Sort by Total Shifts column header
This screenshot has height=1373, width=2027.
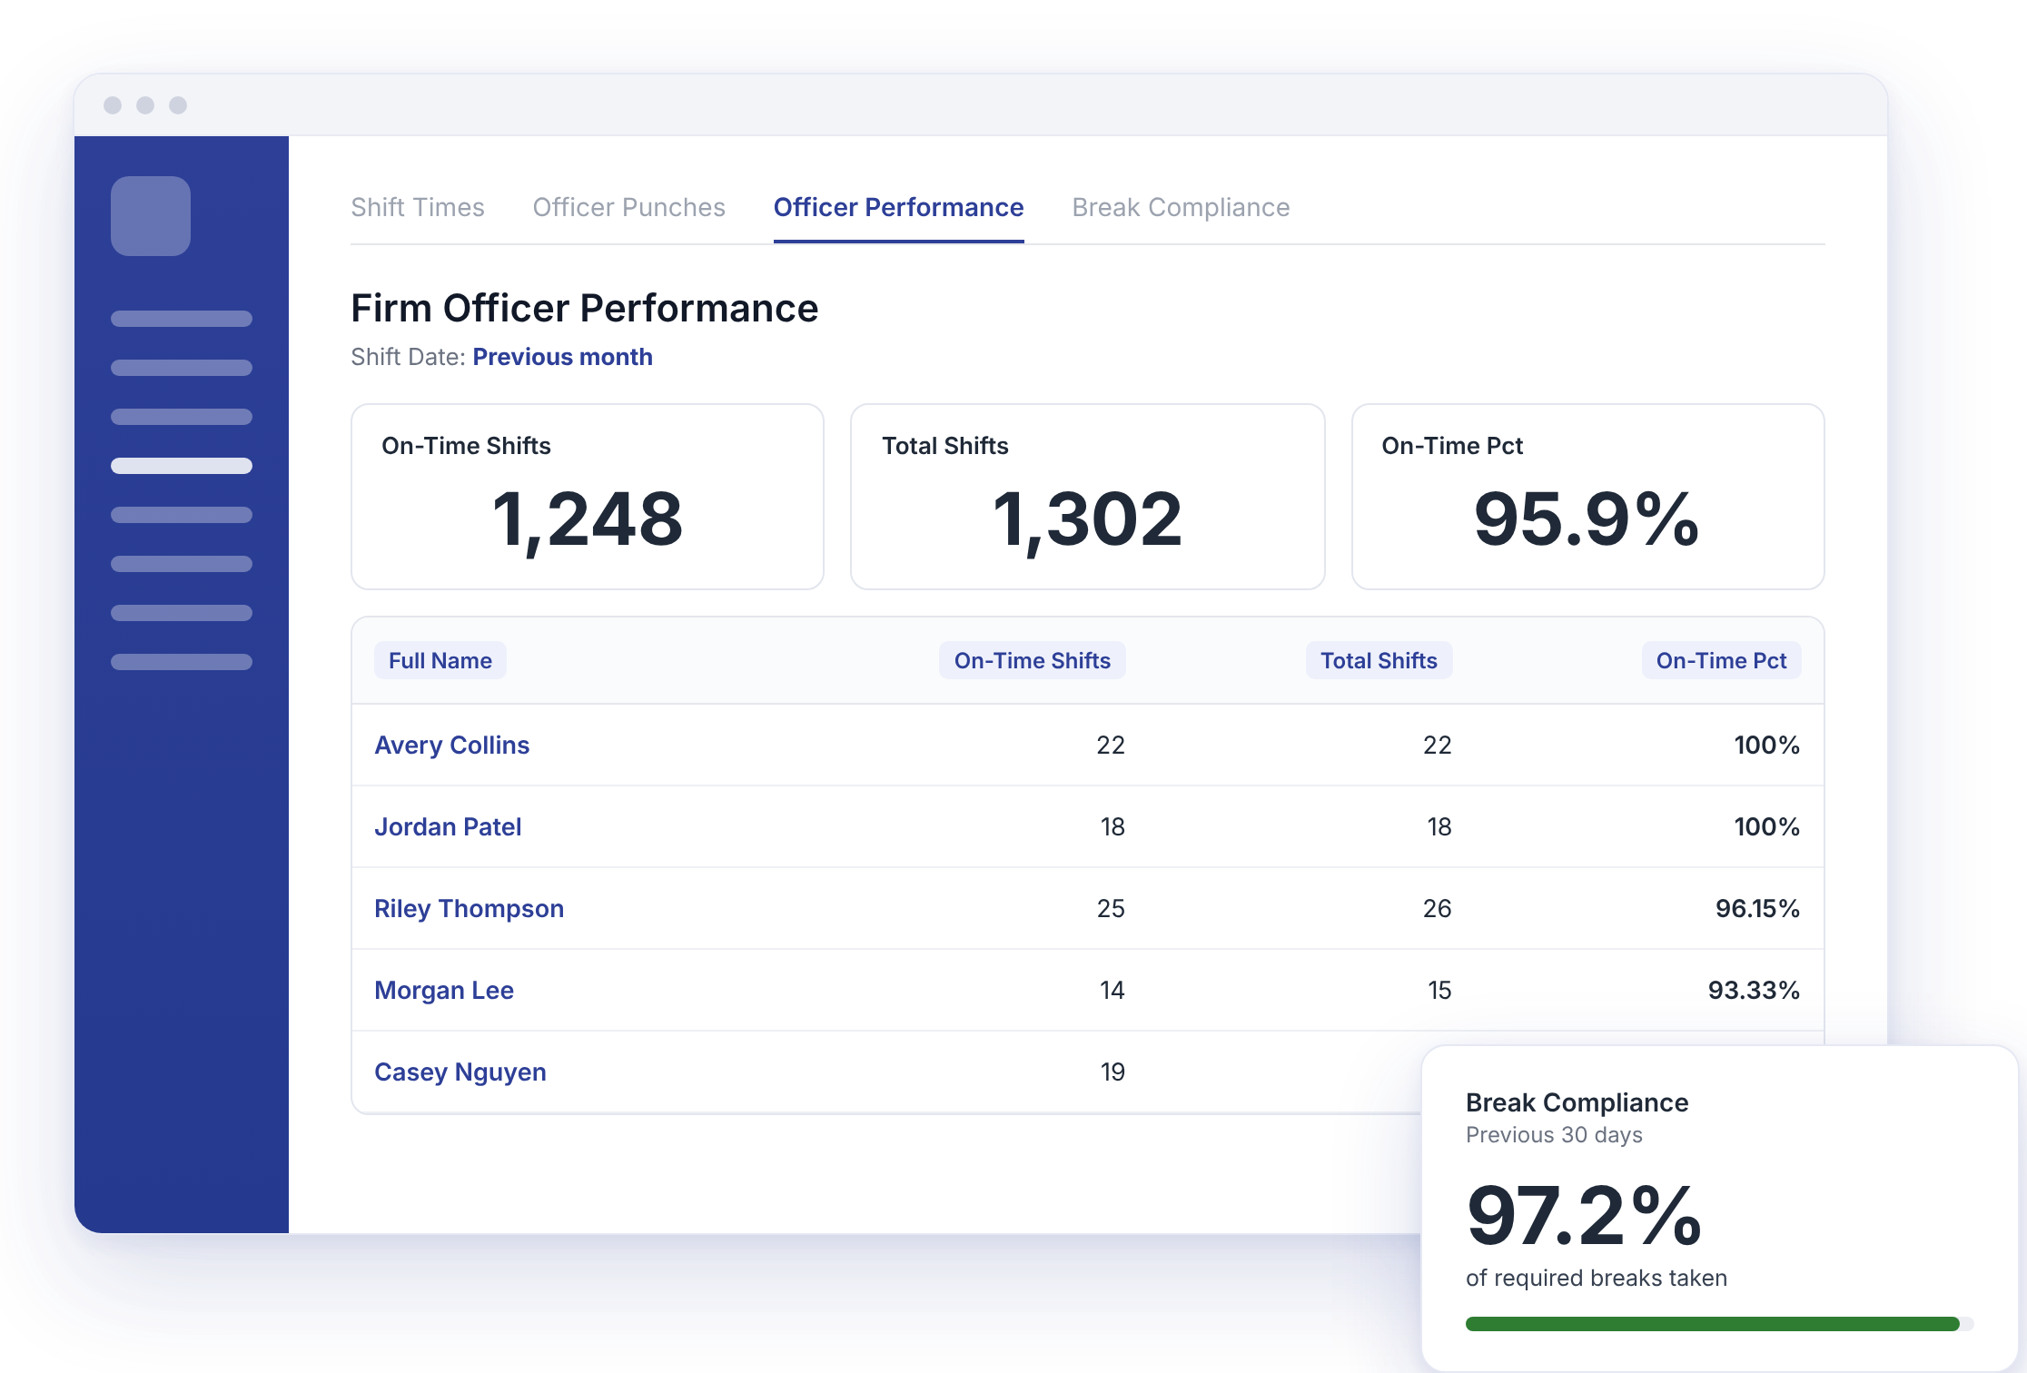pyautogui.click(x=1379, y=660)
